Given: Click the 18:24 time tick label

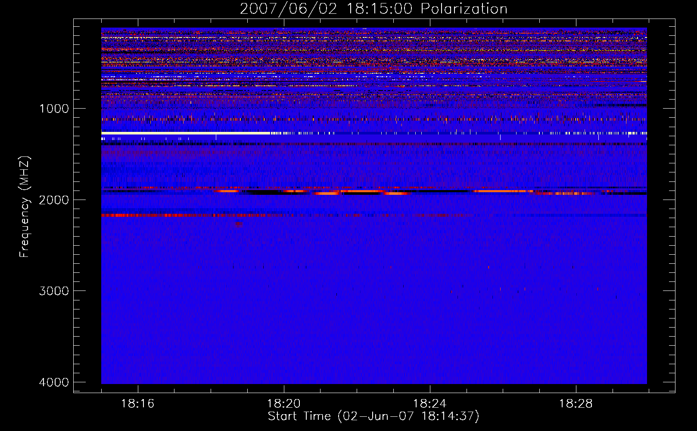Looking at the screenshot, I should [429, 404].
